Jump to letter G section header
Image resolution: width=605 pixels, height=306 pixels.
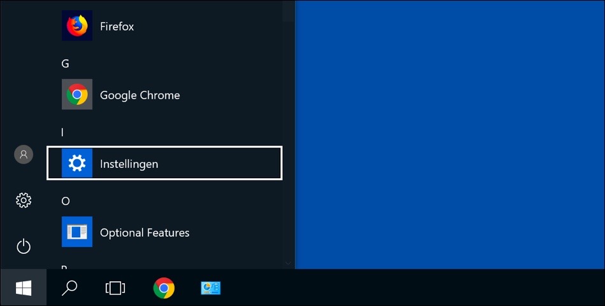click(65, 64)
